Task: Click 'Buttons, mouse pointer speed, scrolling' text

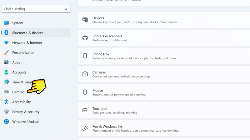Action: [x=119, y=95]
